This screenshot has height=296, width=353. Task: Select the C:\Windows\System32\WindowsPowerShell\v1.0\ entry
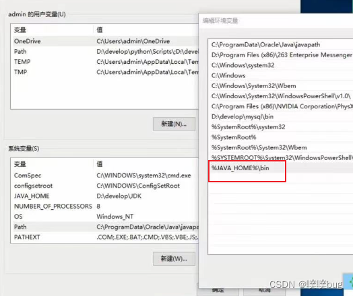(280, 96)
